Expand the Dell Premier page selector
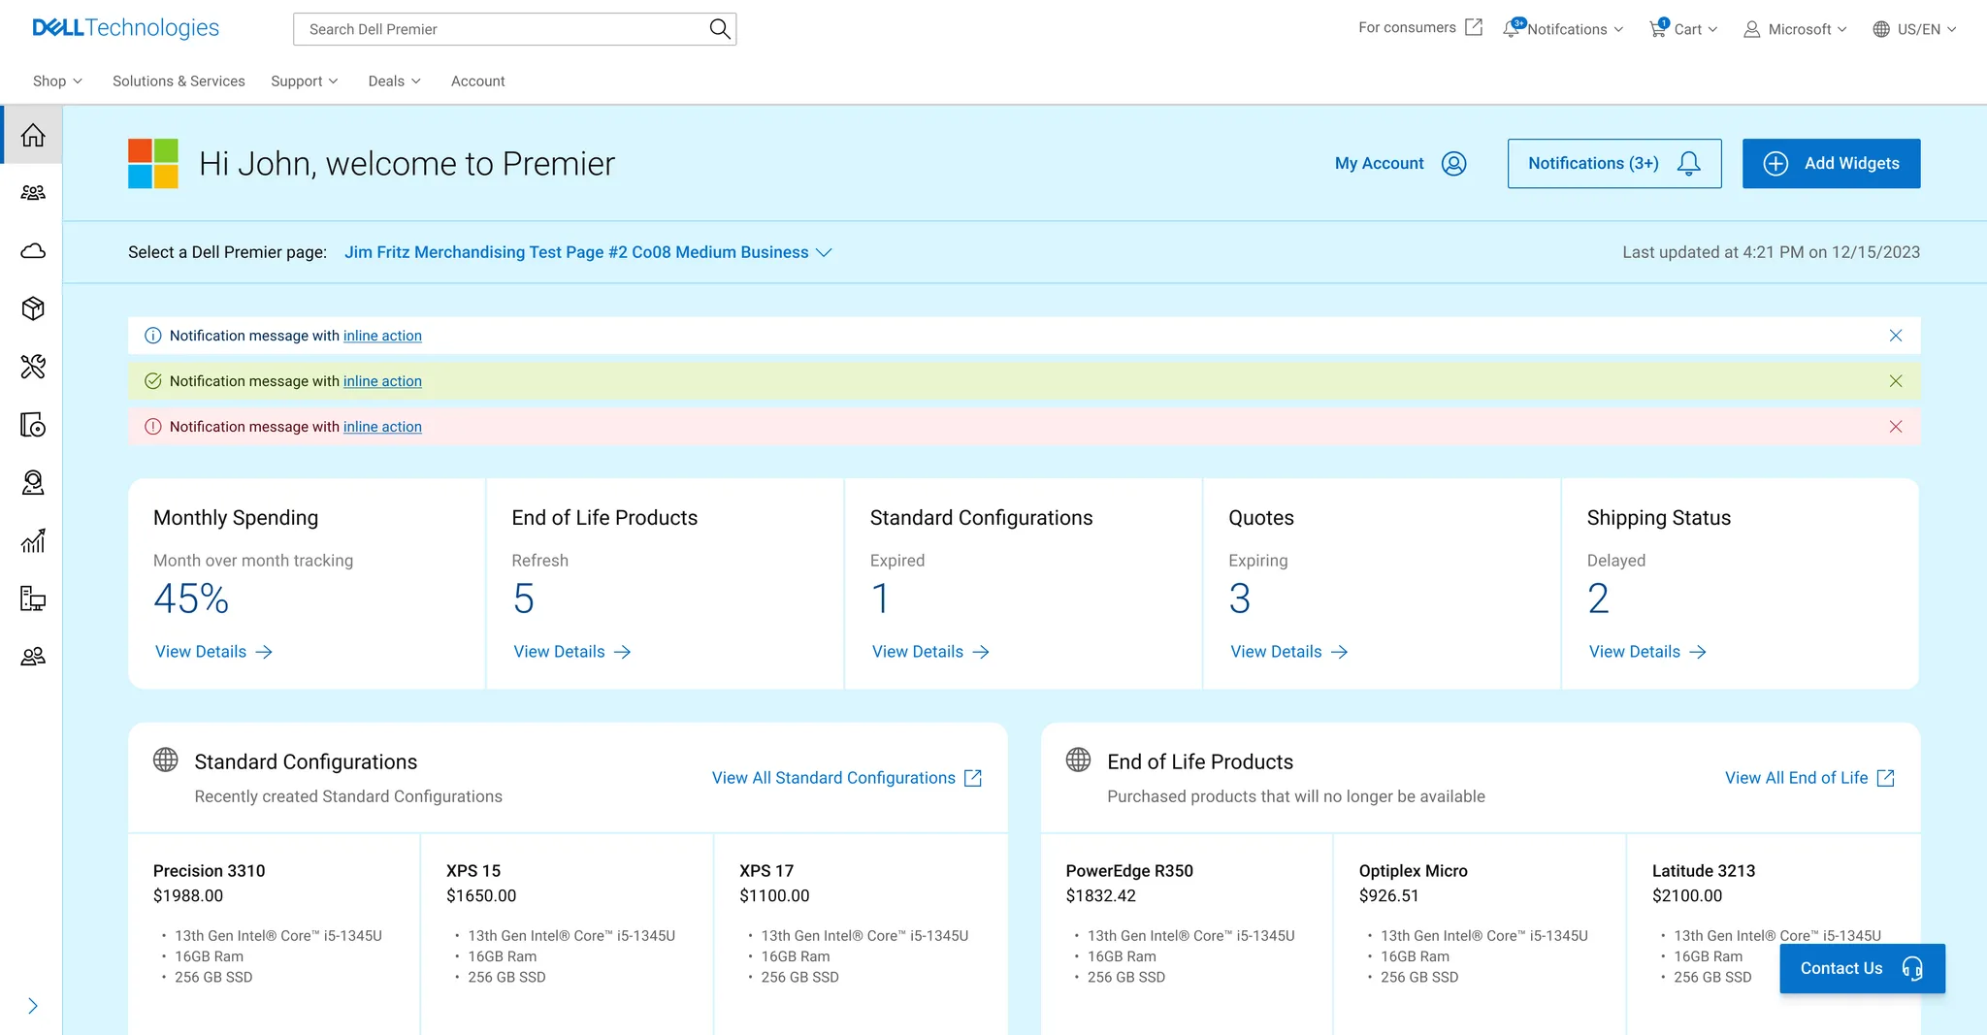Screen dimensions: 1987x1035 click(x=588, y=252)
